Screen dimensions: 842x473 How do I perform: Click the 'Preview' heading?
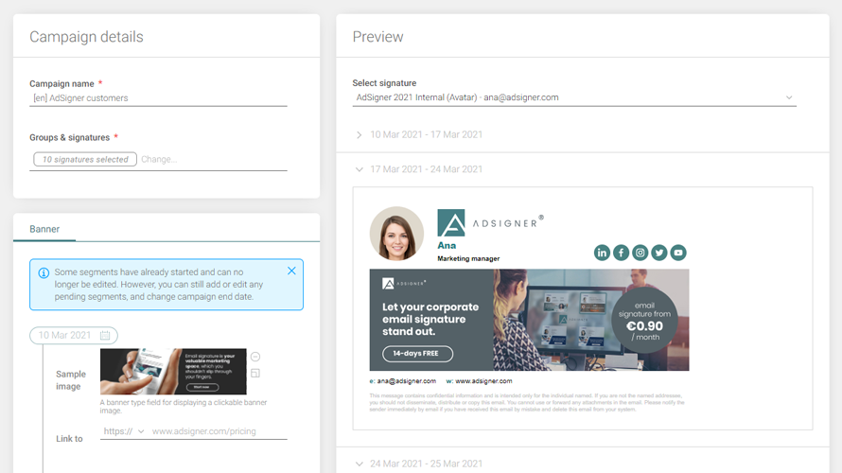(378, 37)
